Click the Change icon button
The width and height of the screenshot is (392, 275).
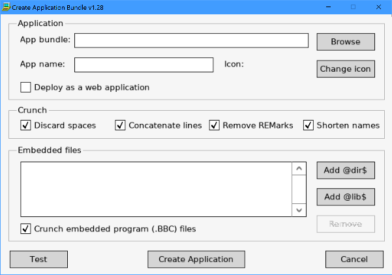click(346, 69)
